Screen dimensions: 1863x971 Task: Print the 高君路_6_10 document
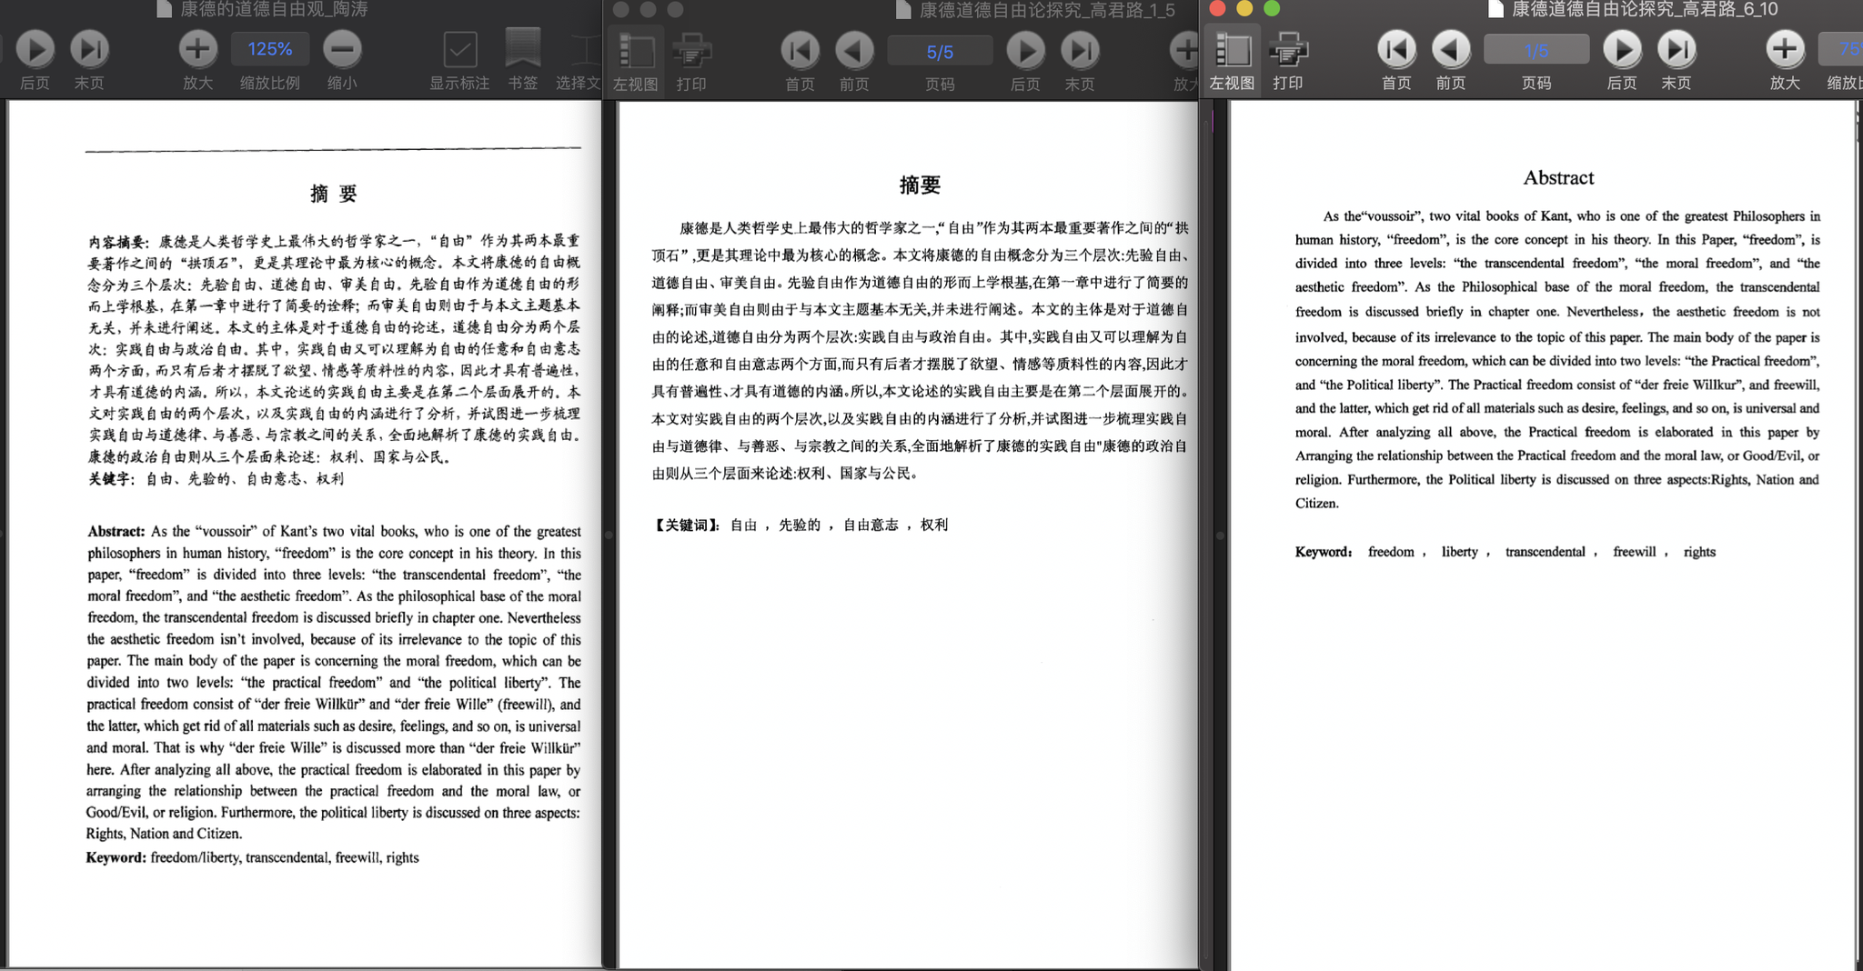pos(1288,50)
